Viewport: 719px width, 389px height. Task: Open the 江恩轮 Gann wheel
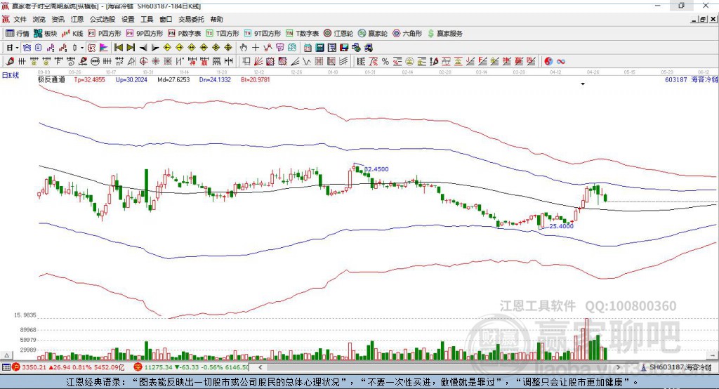click(x=338, y=34)
